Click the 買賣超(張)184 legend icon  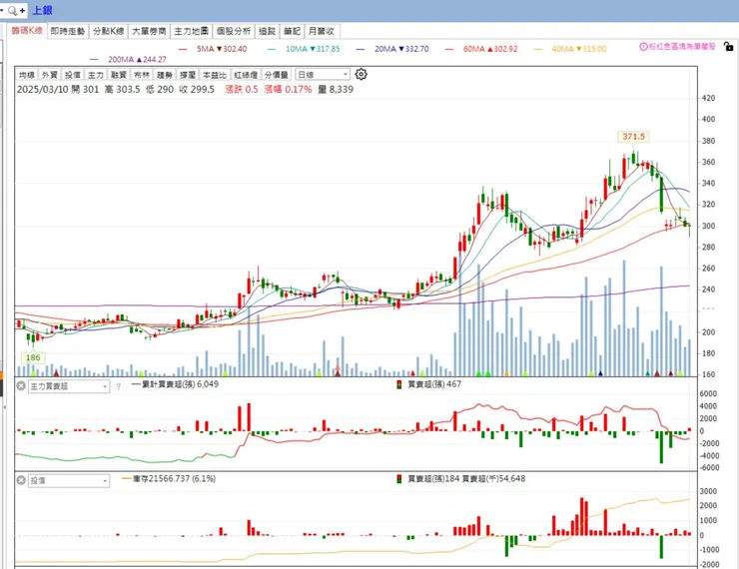pos(399,479)
